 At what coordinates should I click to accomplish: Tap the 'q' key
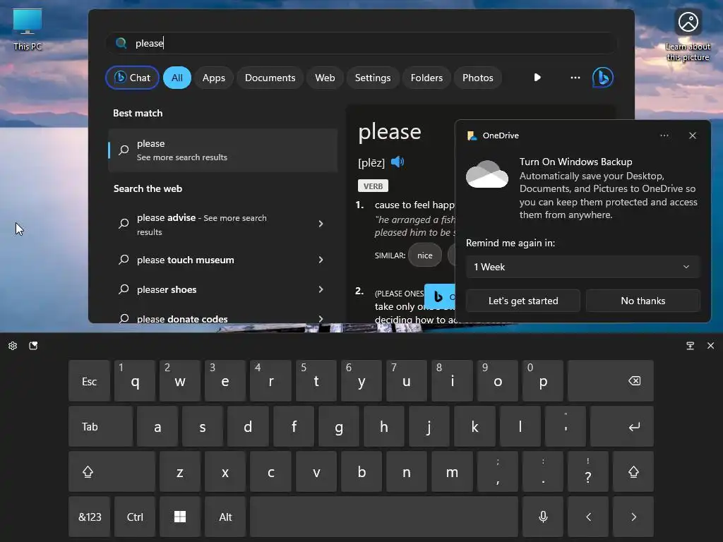(x=135, y=381)
